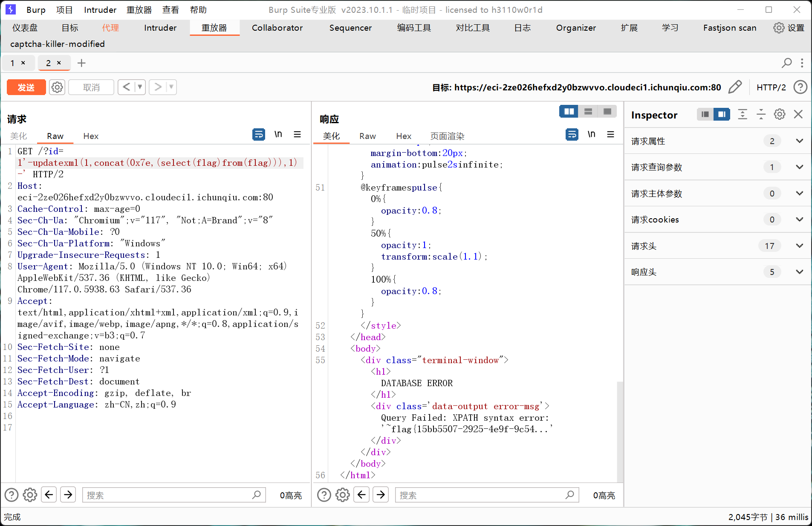Toggle non-printable characters in request

point(278,134)
